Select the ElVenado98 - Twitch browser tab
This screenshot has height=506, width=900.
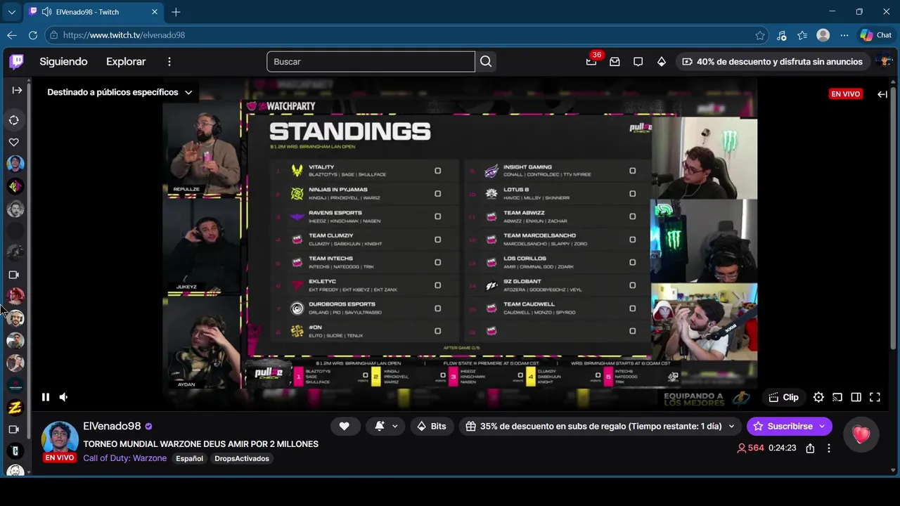[x=93, y=12]
